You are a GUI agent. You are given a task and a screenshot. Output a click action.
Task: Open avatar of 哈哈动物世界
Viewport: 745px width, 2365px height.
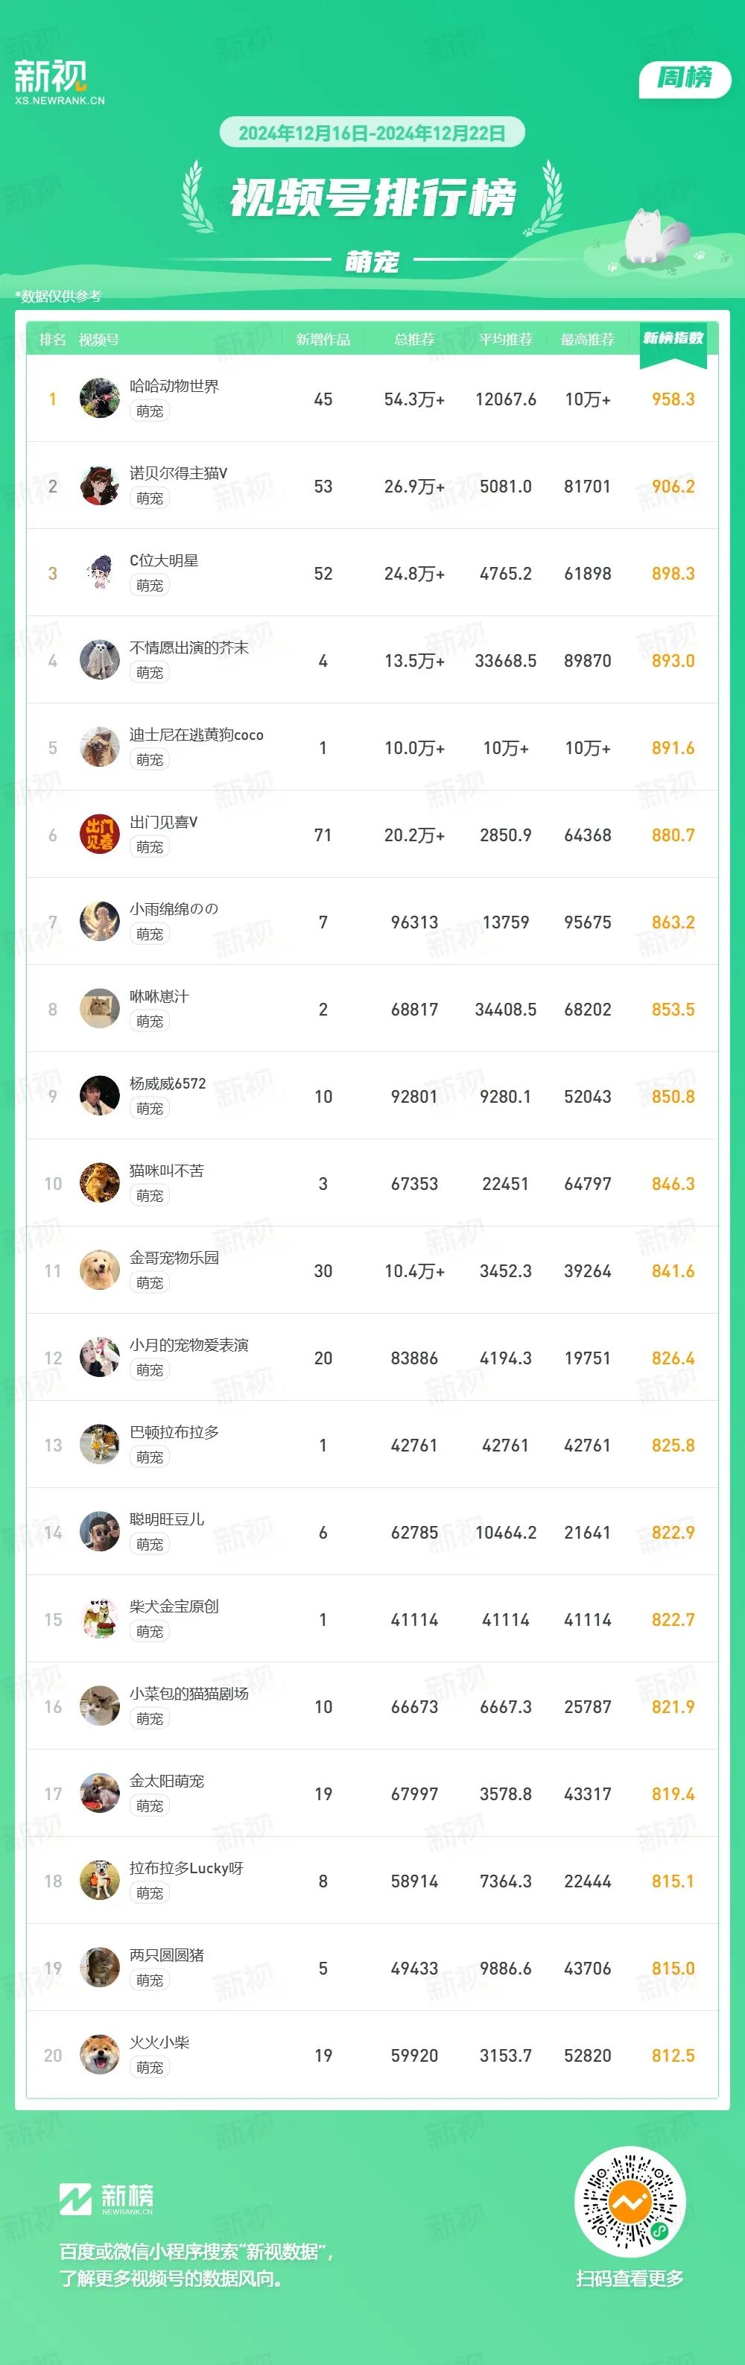[99, 399]
